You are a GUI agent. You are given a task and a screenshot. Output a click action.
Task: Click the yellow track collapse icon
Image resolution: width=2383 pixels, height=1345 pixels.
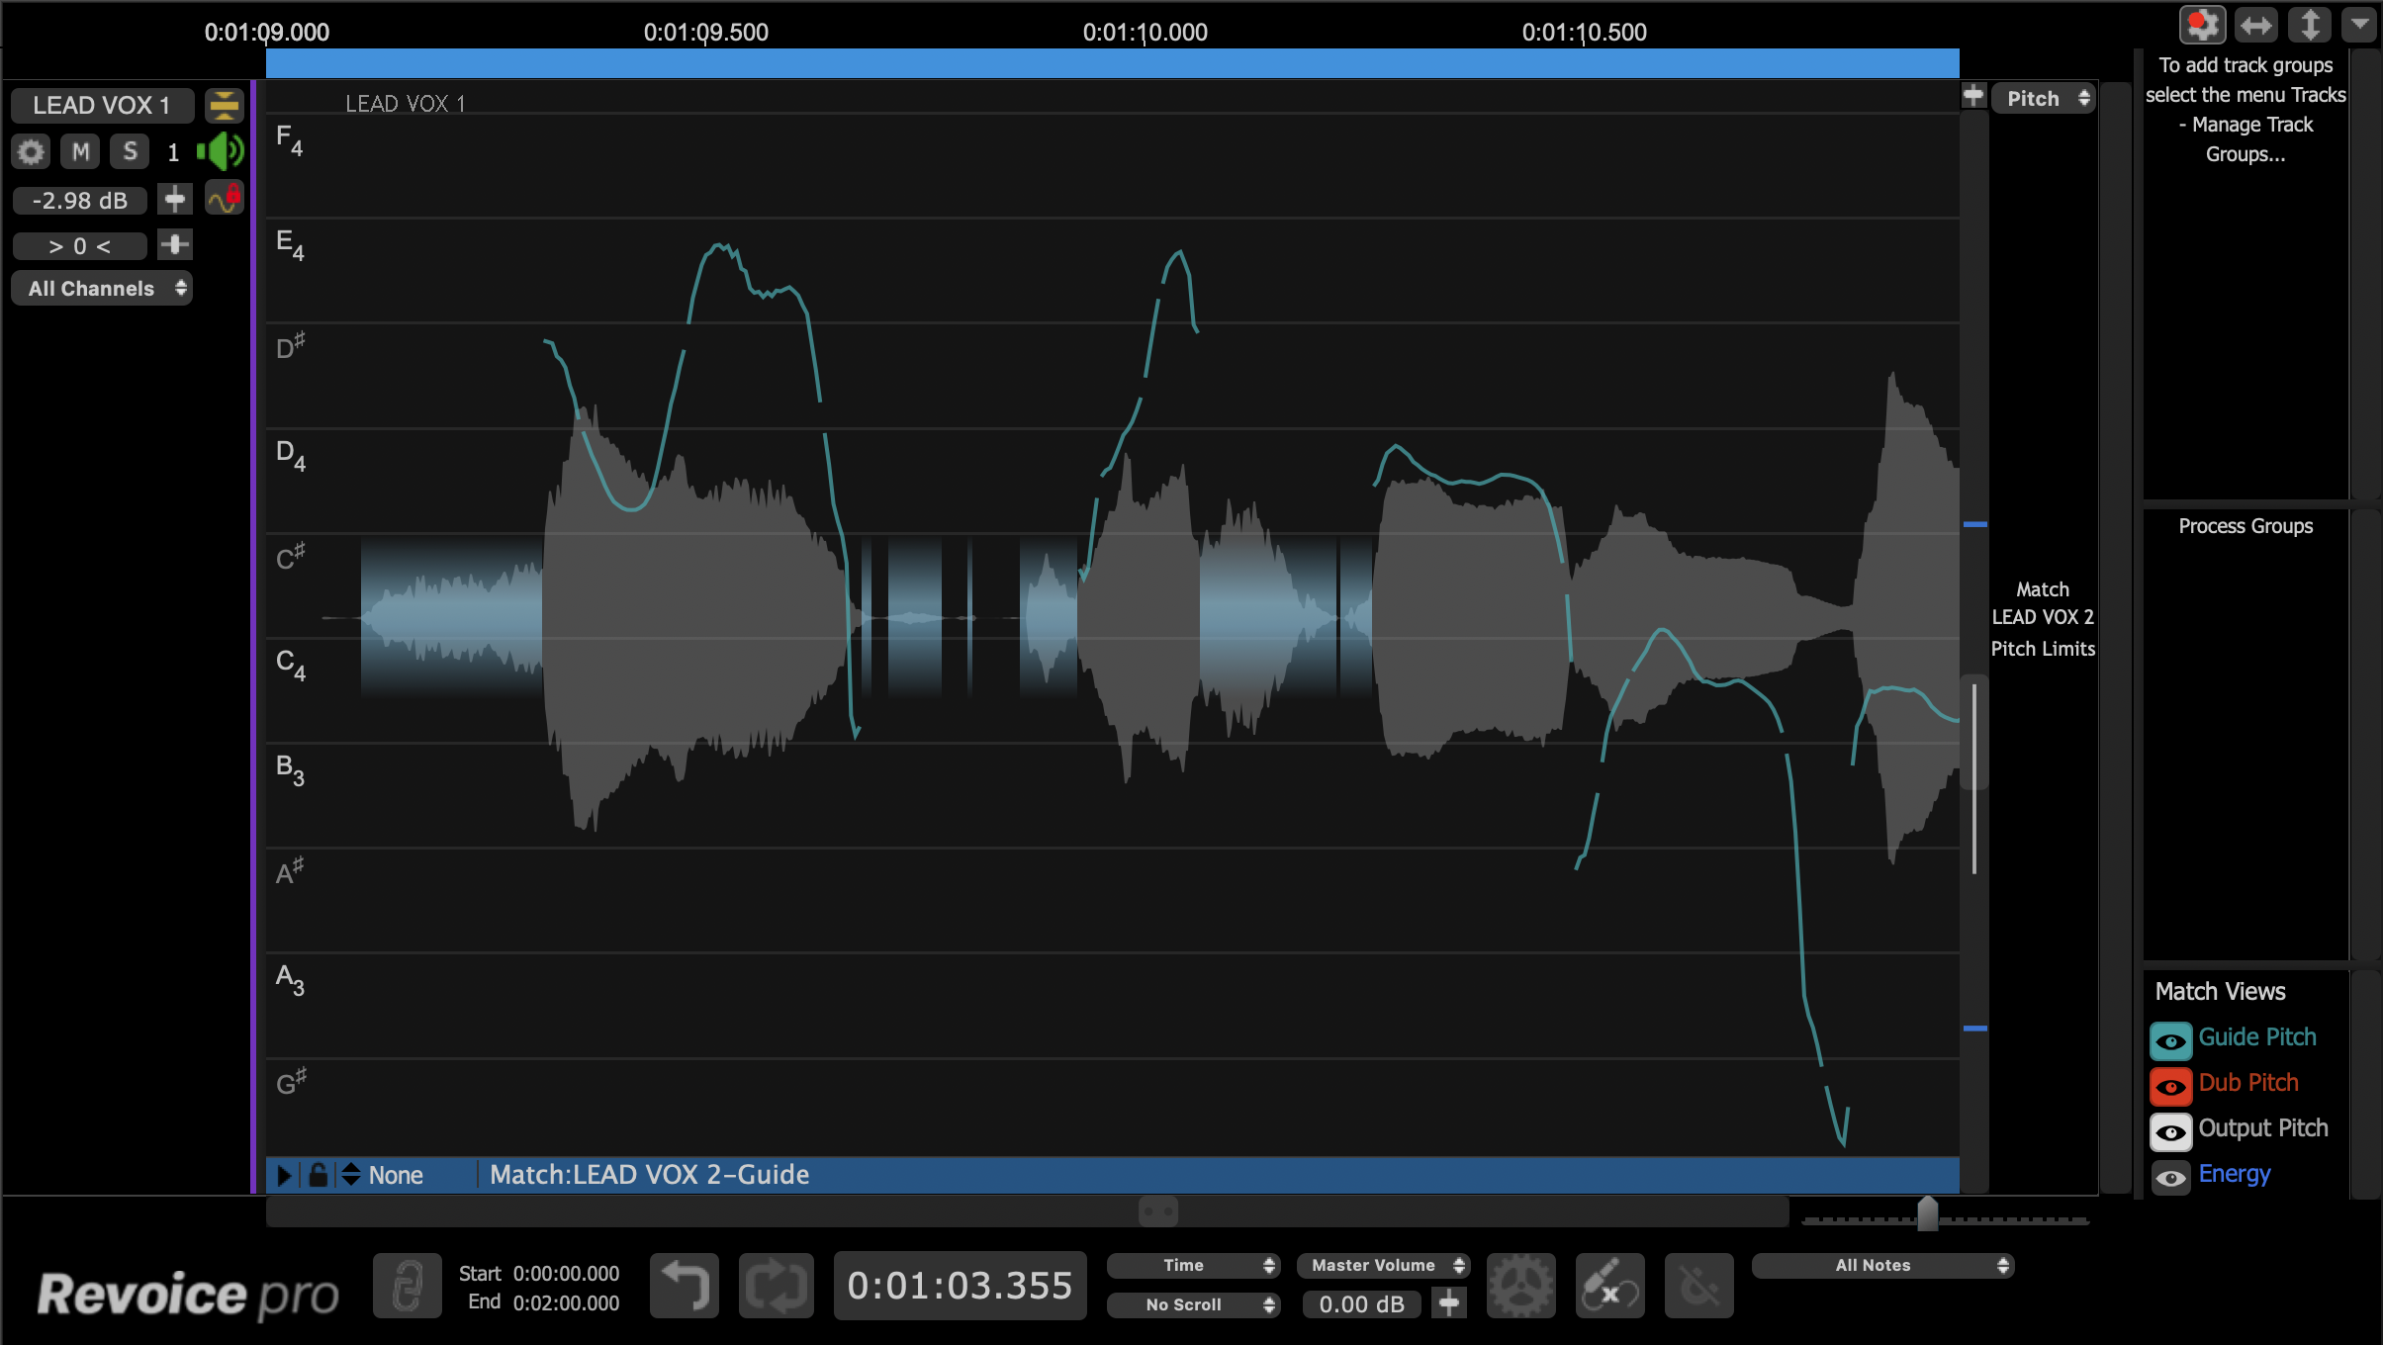point(225,105)
